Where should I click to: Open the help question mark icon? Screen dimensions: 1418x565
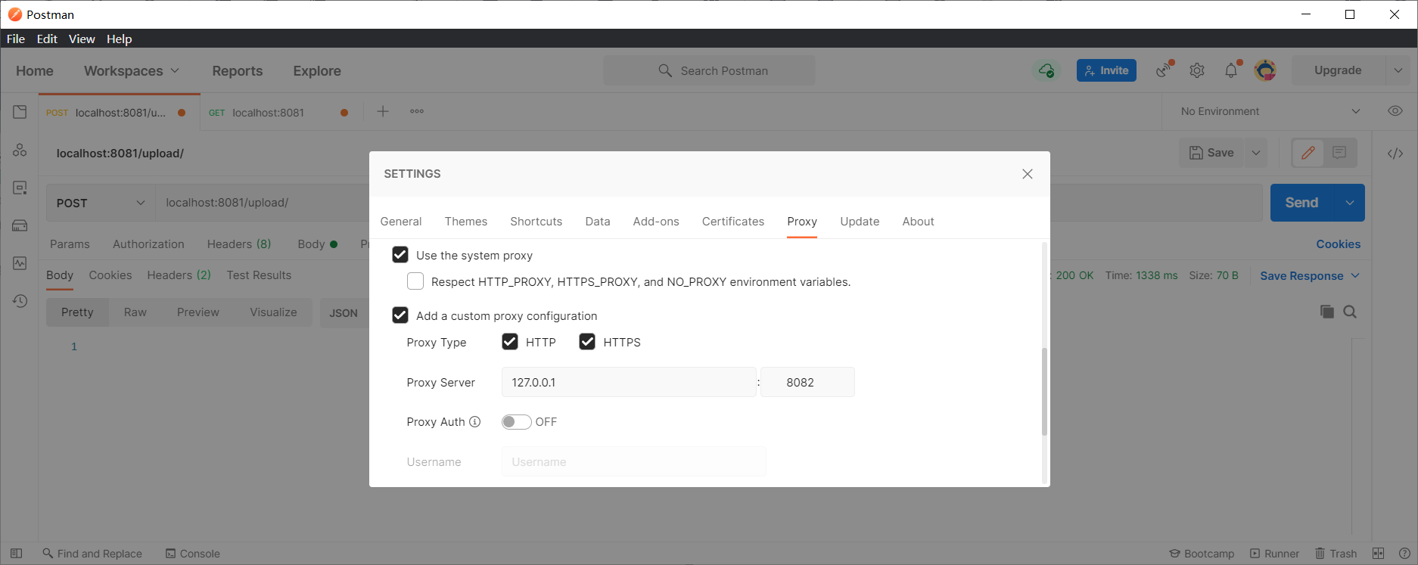click(1404, 554)
